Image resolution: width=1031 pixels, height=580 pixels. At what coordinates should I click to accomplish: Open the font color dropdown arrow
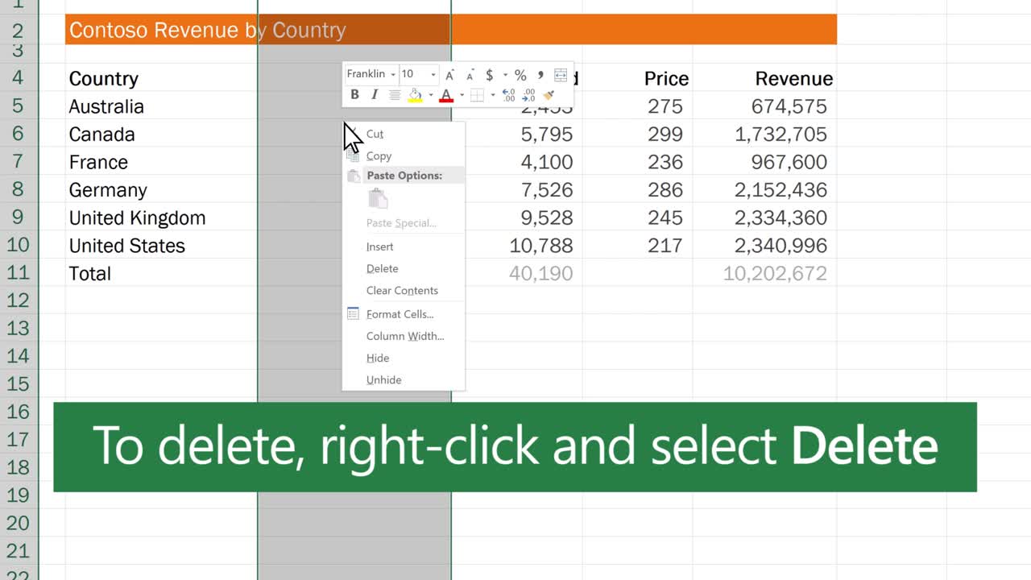pyautogui.click(x=462, y=95)
